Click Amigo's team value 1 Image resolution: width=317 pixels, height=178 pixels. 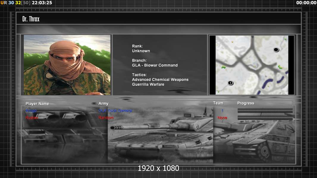point(222,110)
